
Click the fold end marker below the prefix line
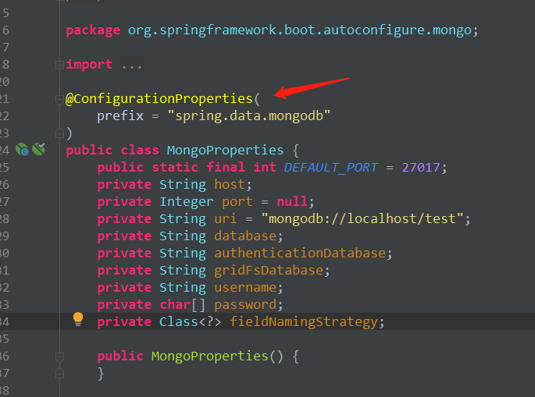[59, 133]
